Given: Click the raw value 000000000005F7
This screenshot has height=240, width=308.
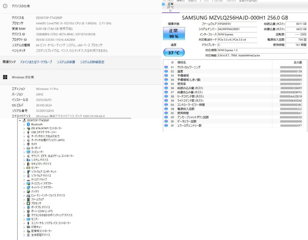Looking at the screenshot, I should [291, 126].
